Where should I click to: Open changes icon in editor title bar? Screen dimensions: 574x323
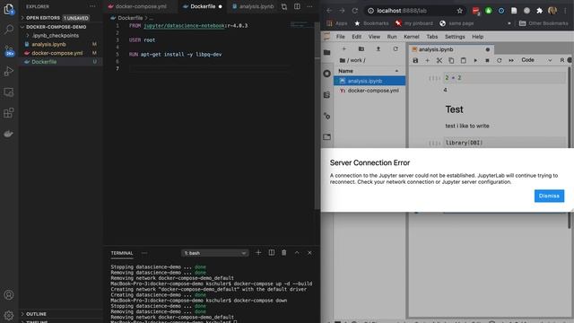point(284,6)
